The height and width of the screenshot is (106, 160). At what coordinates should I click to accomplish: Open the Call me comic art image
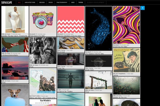click(126, 60)
